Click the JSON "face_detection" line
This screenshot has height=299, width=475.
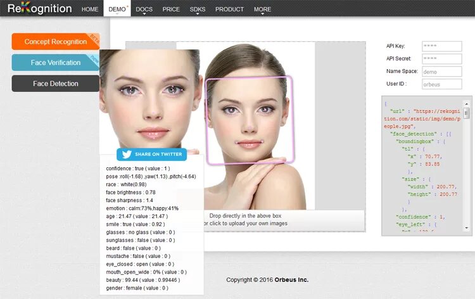[x=421, y=134]
